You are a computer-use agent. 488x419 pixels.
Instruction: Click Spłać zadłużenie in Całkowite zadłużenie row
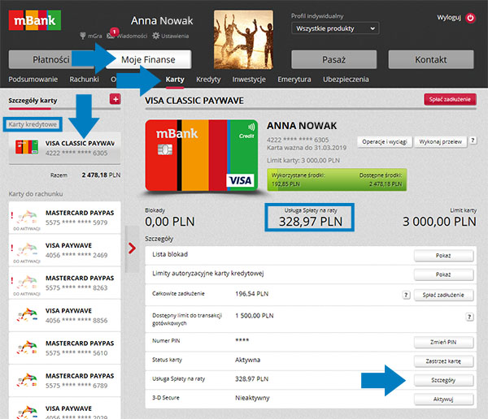pos(443,295)
